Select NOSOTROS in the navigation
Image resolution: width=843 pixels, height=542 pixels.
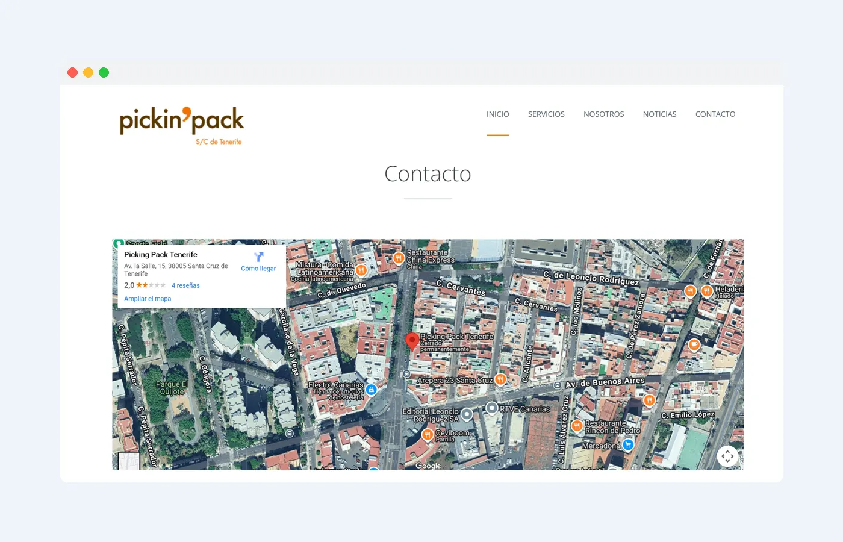tap(603, 114)
